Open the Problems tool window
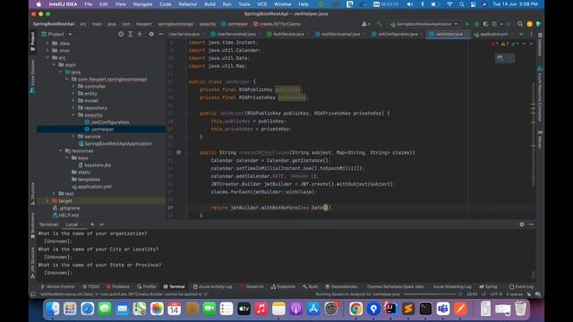The width and height of the screenshot is (573, 322). click(x=117, y=286)
